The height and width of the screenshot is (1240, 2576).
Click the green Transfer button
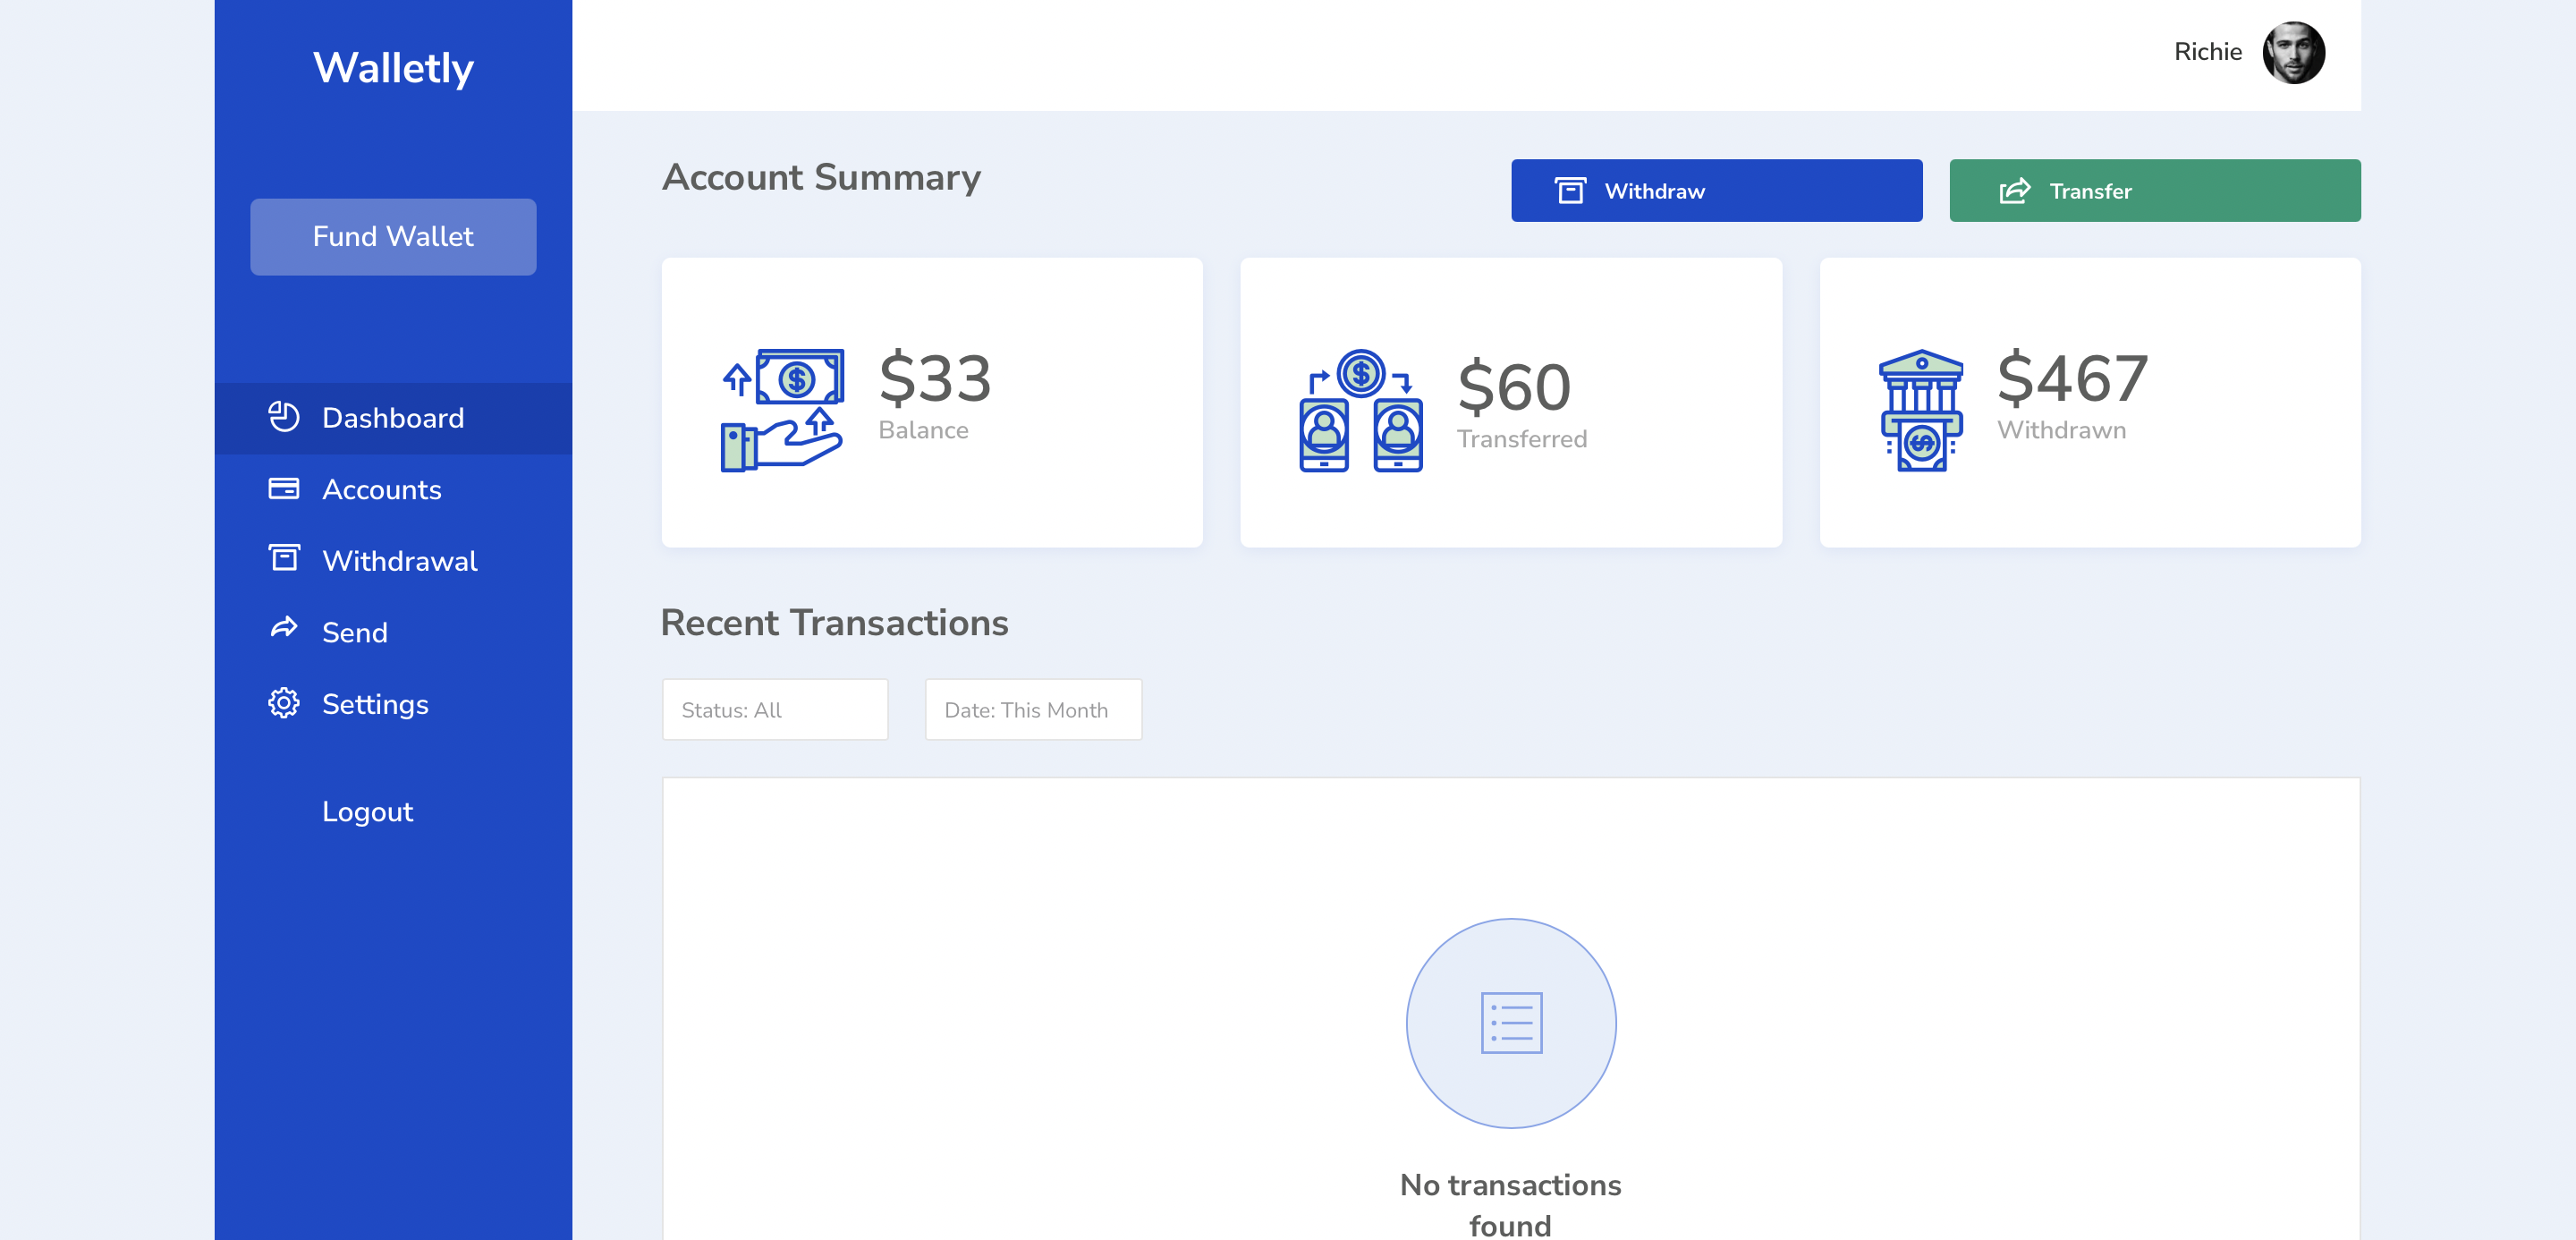click(x=2154, y=190)
